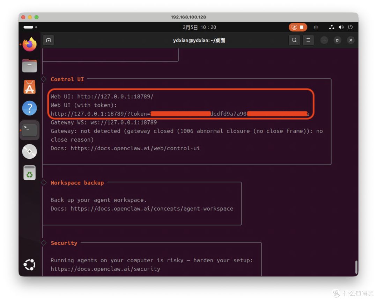
Task: Click the "Running agents on your computer" line
Action: [152, 261]
